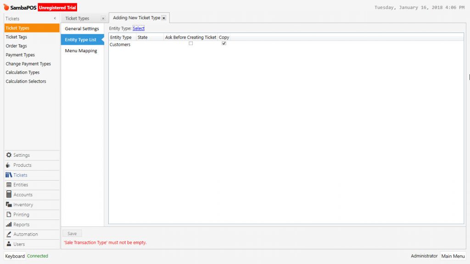
Task: Click the Products icon in sidebar
Action: point(8,165)
